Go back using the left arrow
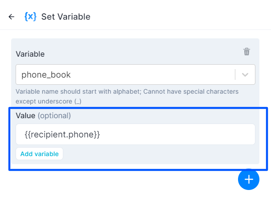The height and width of the screenshot is (223, 271). tap(12, 17)
